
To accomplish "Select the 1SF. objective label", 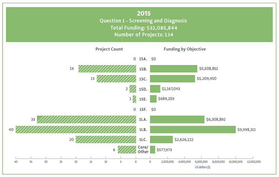I will pos(143,109).
